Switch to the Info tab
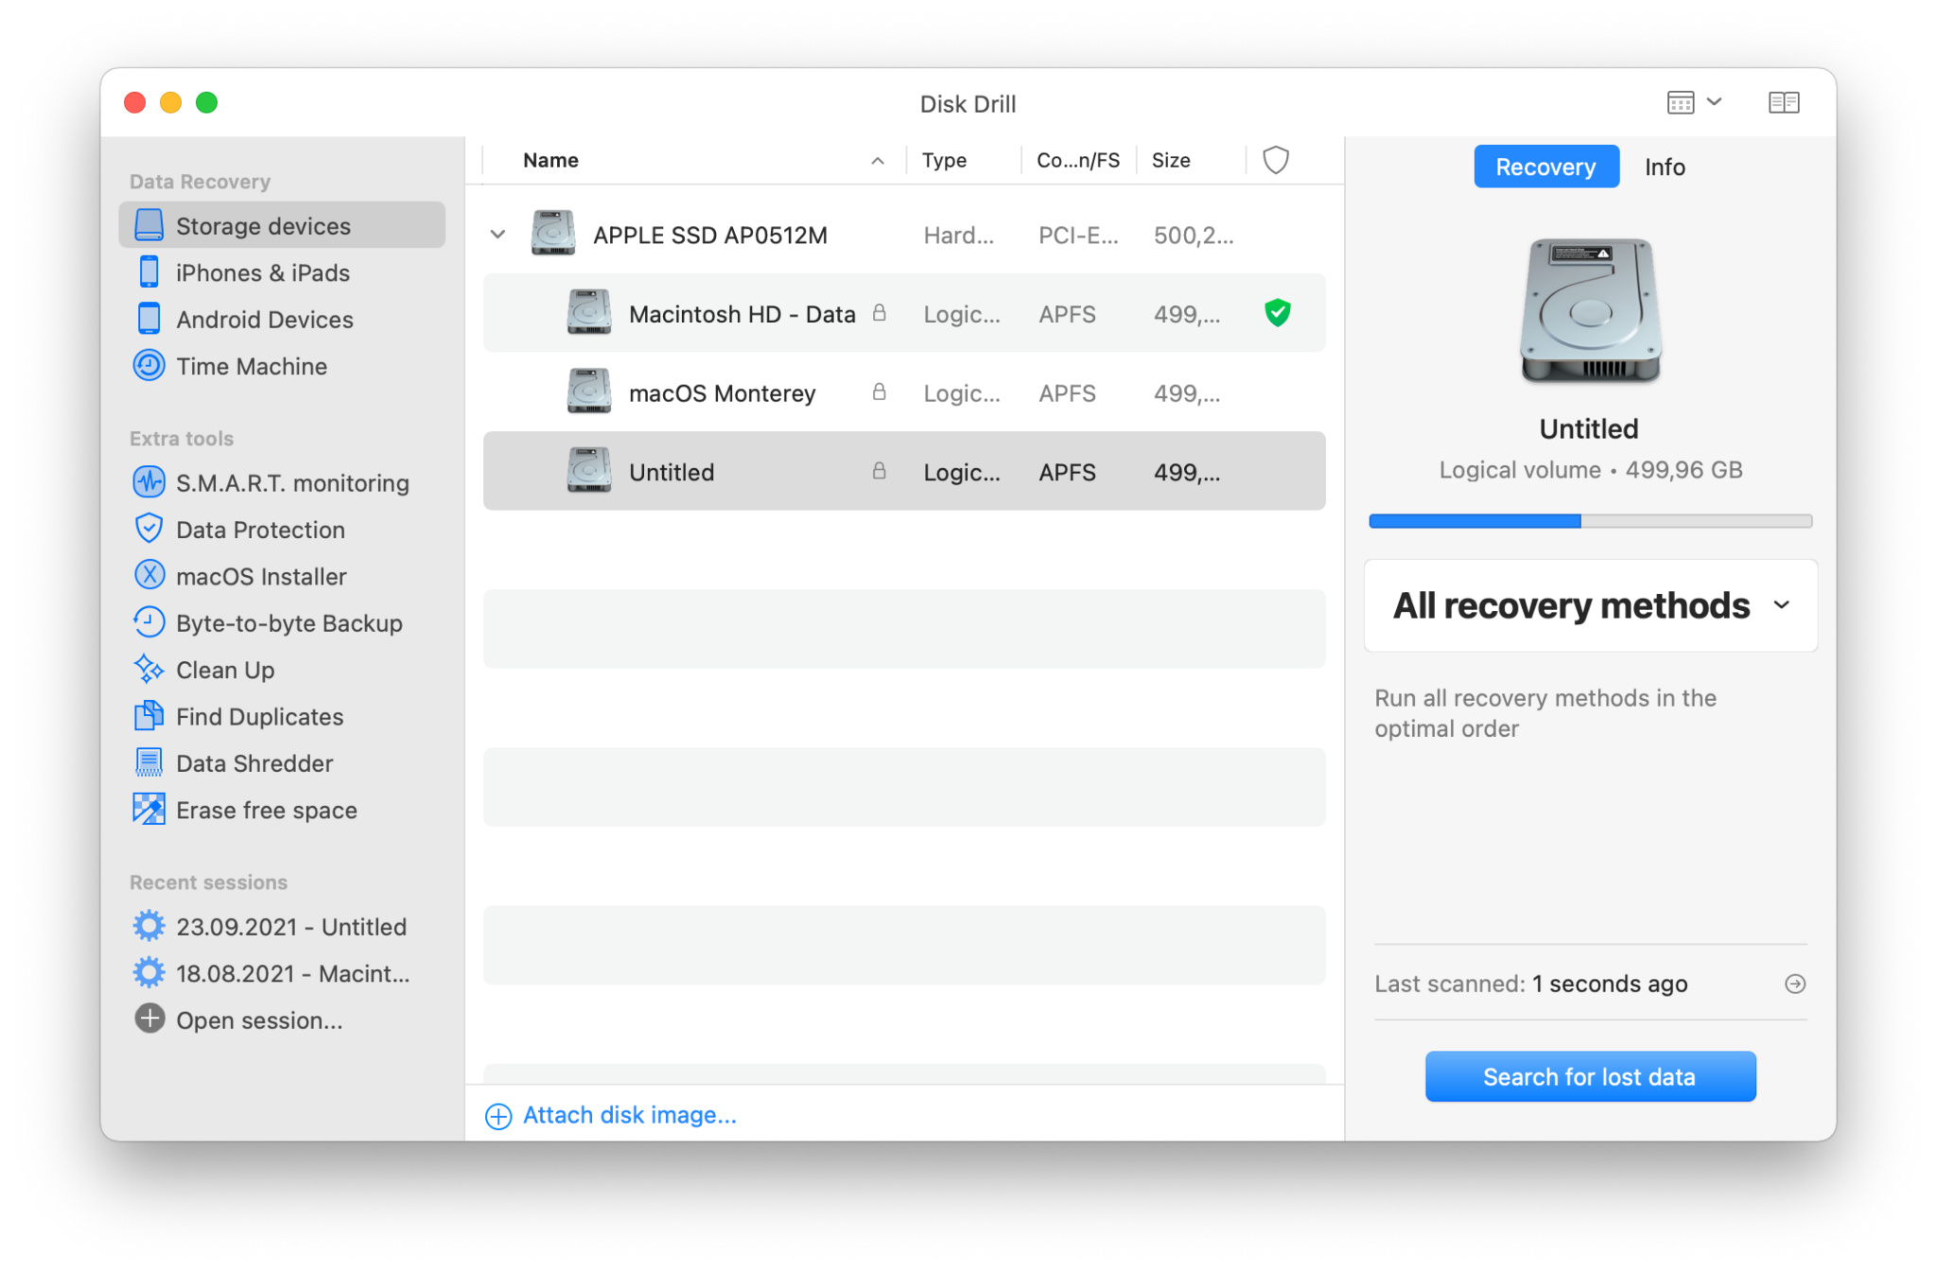This screenshot has height=1274, width=1937. pos(1664,166)
